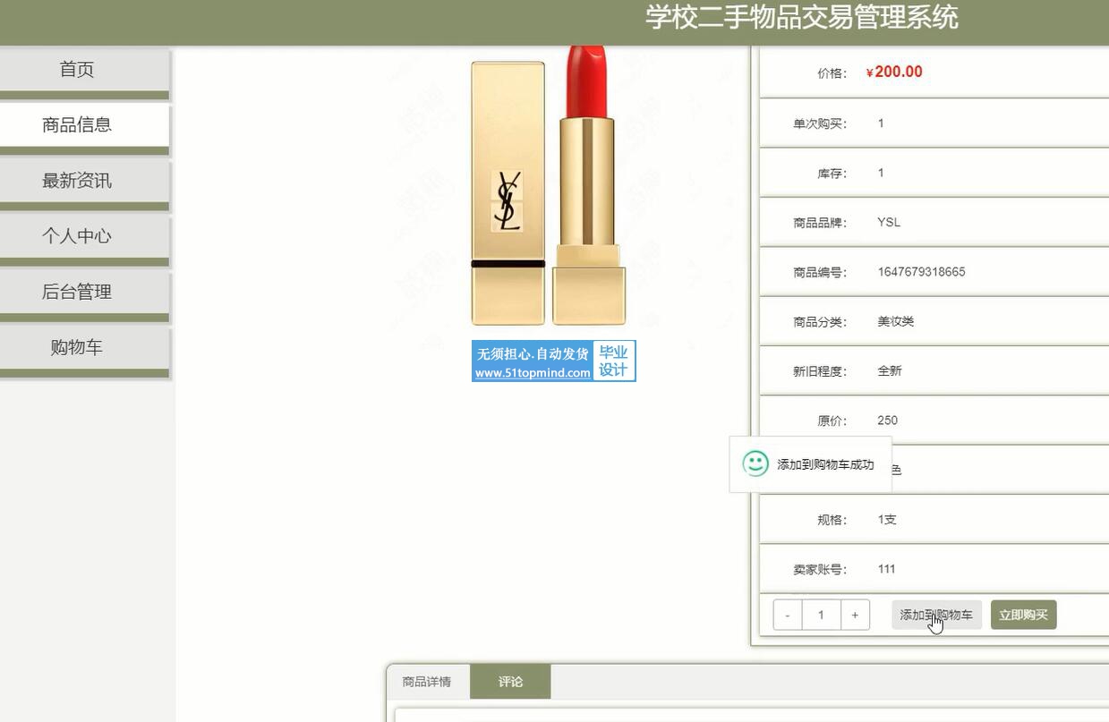The height and width of the screenshot is (722, 1109).
Task: Open 后台管理 menu entry
Action: click(84, 292)
